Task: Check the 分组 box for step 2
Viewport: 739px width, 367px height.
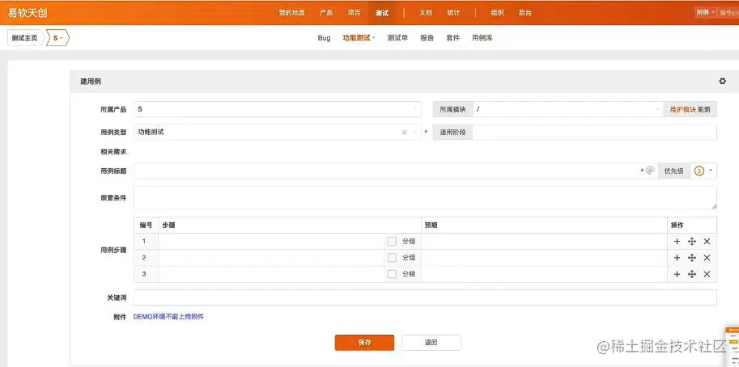Action: tap(392, 258)
